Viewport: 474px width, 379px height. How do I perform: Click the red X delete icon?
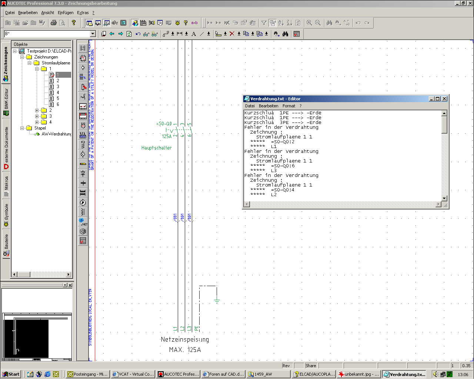pyautogui.click(x=232, y=34)
